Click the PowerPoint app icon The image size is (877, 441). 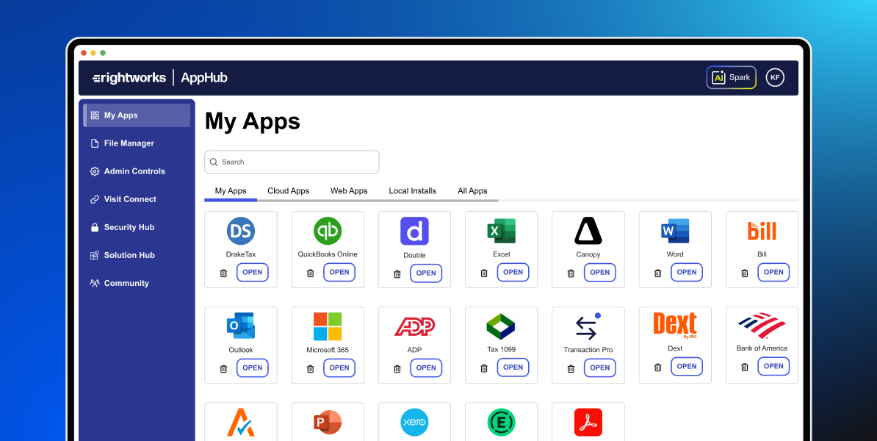point(328,422)
